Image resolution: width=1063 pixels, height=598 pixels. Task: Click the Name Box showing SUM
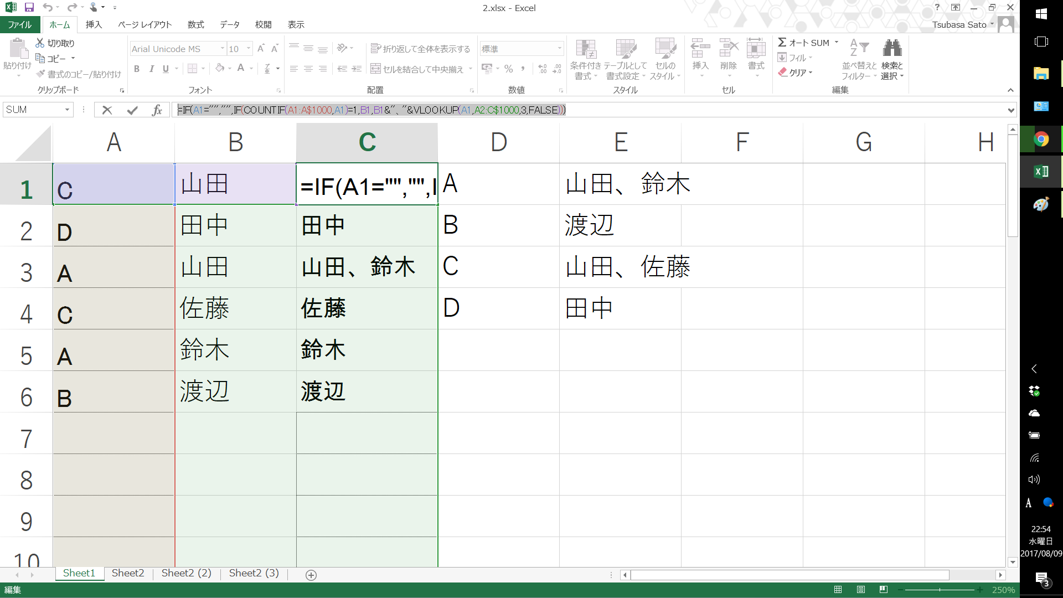click(x=33, y=110)
